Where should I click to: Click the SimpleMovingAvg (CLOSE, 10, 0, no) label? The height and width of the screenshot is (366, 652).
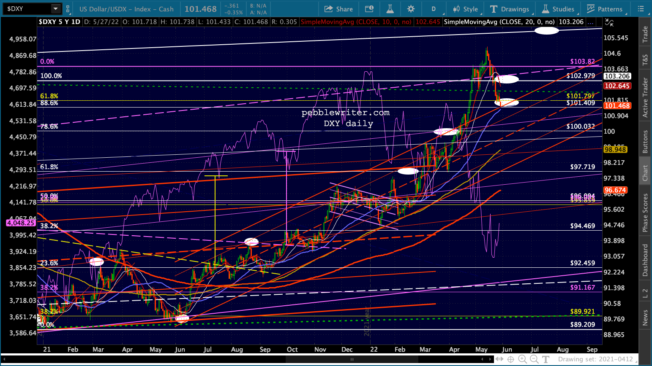356,22
